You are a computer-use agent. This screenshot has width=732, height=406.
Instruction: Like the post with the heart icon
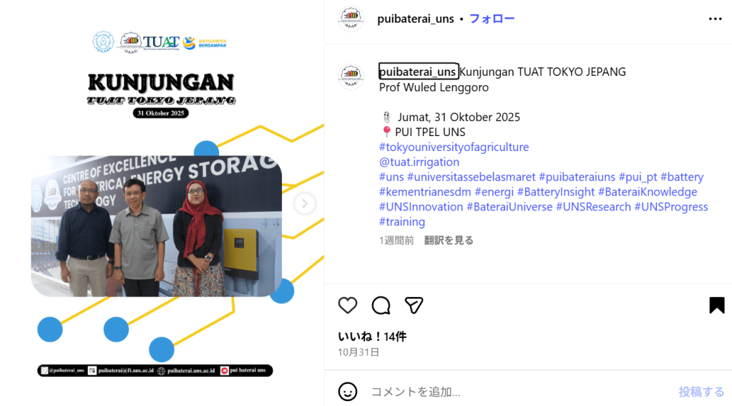pyautogui.click(x=347, y=306)
